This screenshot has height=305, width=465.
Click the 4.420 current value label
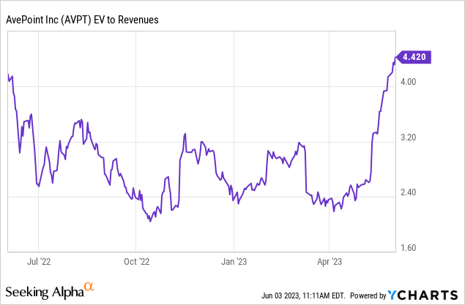pyautogui.click(x=414, y=57)
